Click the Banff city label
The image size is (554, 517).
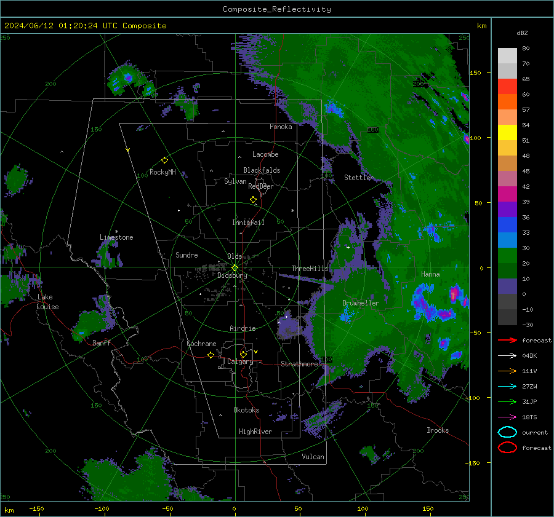point(102,342)
